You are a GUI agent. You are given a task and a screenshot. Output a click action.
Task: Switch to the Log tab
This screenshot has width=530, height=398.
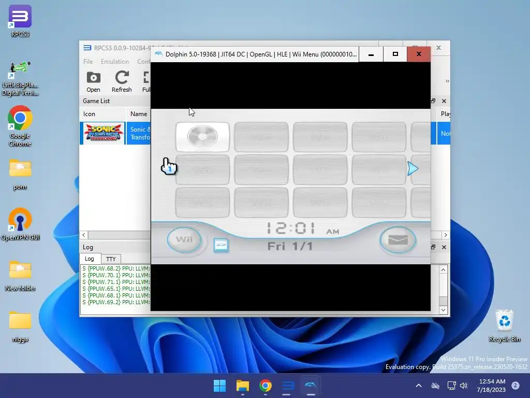(89, 259)
